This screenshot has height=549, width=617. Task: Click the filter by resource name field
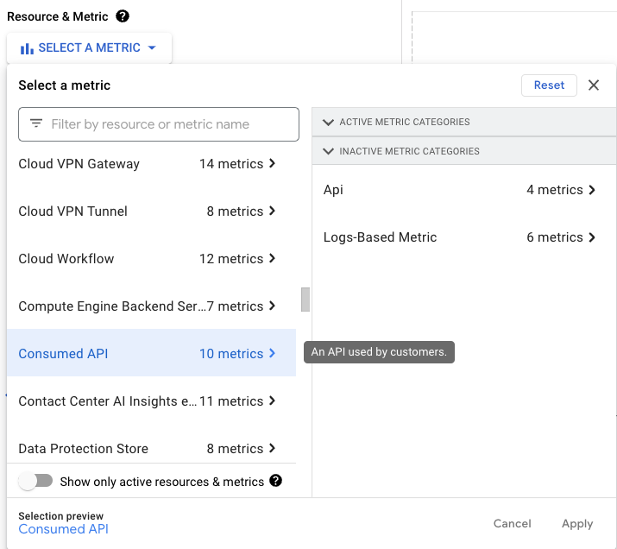168,124
